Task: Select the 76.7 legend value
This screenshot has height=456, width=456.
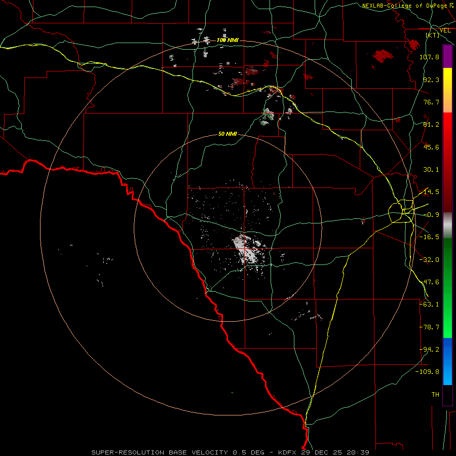Action: pyautogui.click(x=431, y=102)
